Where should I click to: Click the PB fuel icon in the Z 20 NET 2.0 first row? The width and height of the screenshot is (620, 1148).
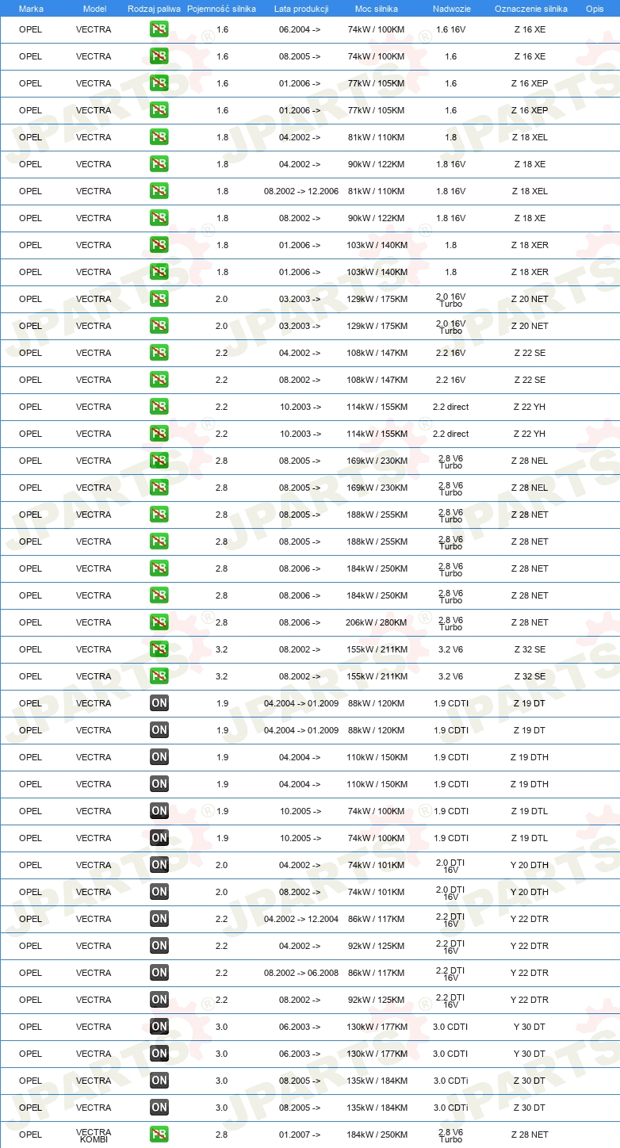[x=159, y=299]
